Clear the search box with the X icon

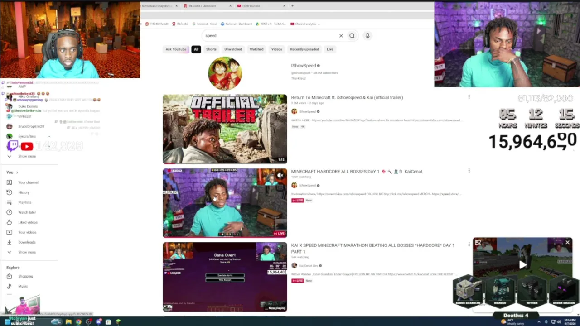(x=341, y=36)
